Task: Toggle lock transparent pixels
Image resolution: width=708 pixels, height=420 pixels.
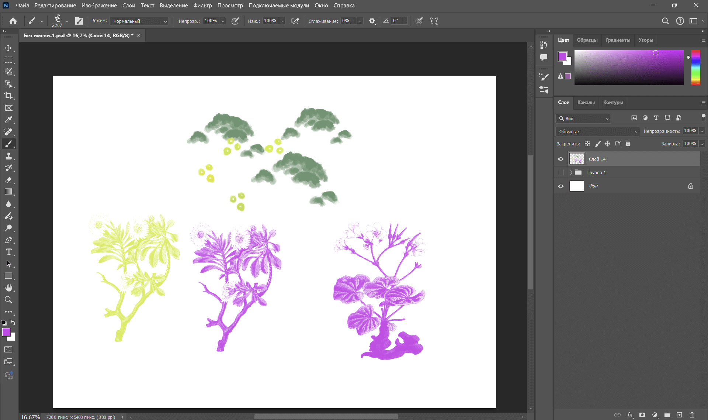Action: (587, 144)
